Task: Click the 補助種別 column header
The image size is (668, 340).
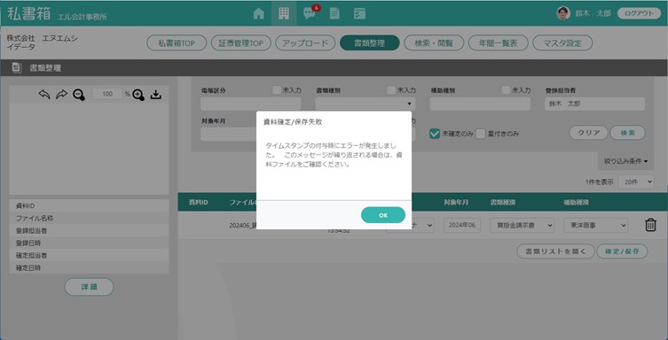Action: pyautogui.click(x=577, y=202)
